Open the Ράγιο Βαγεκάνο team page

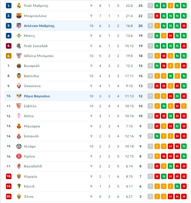click(37, 96)
